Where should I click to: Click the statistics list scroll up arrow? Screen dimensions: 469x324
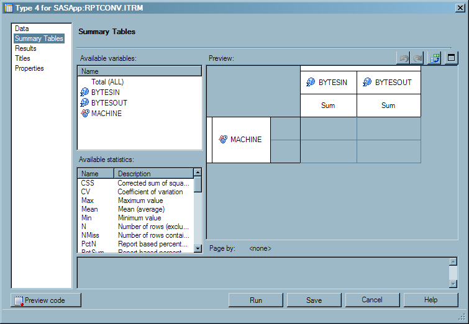coord(198,172)
